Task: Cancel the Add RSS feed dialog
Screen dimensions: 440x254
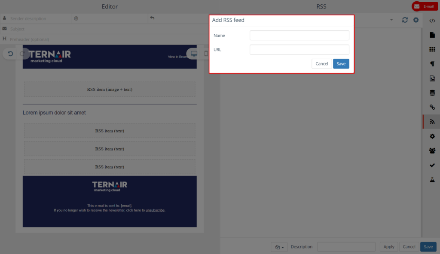Action: [x=321, y=64]
